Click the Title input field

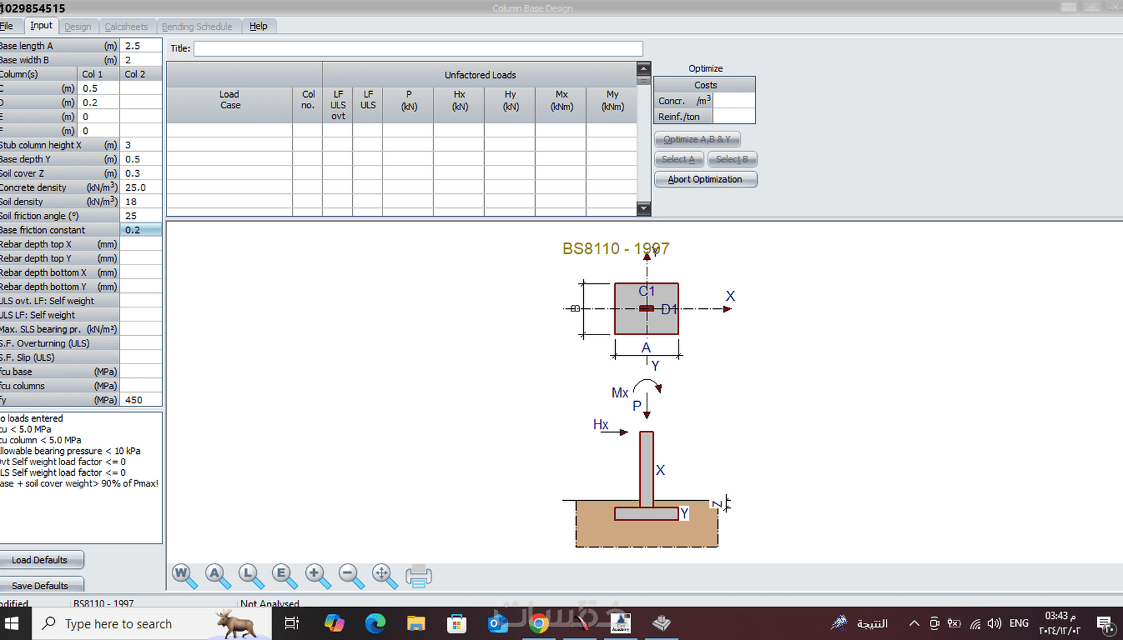point(418,48)
